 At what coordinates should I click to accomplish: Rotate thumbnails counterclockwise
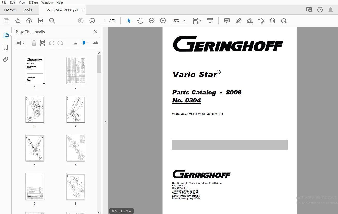(52, 43)
